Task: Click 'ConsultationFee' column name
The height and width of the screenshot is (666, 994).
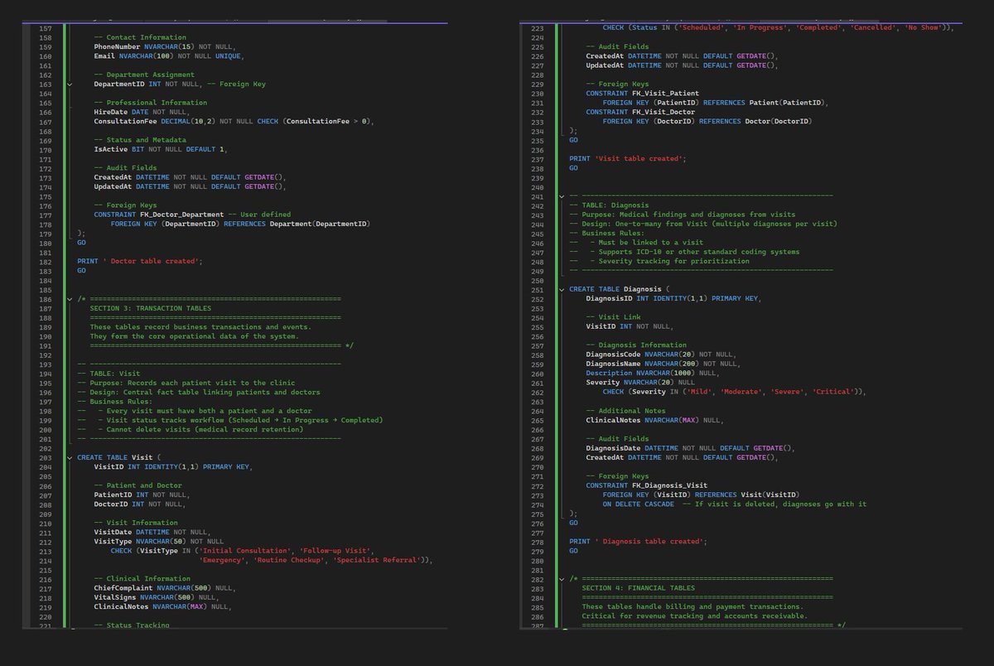Action: coord(125,122)
